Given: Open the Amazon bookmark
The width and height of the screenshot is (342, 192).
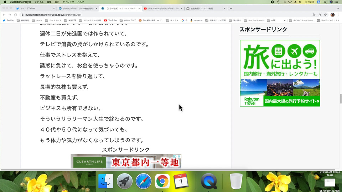Looking at the screenshot, I should [196, 21].
